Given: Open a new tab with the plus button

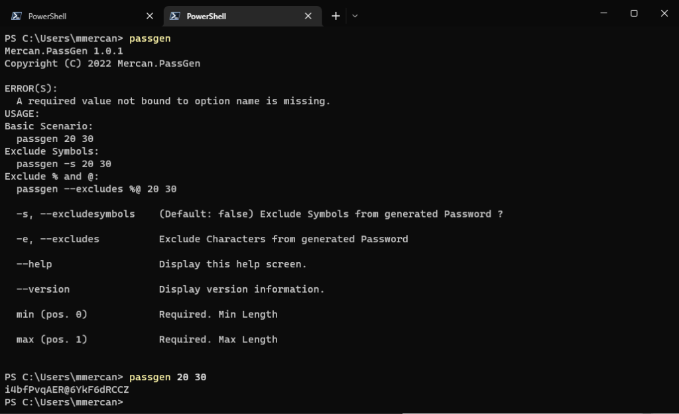Looking at the screenshot, I should click(x=336, y=16).
